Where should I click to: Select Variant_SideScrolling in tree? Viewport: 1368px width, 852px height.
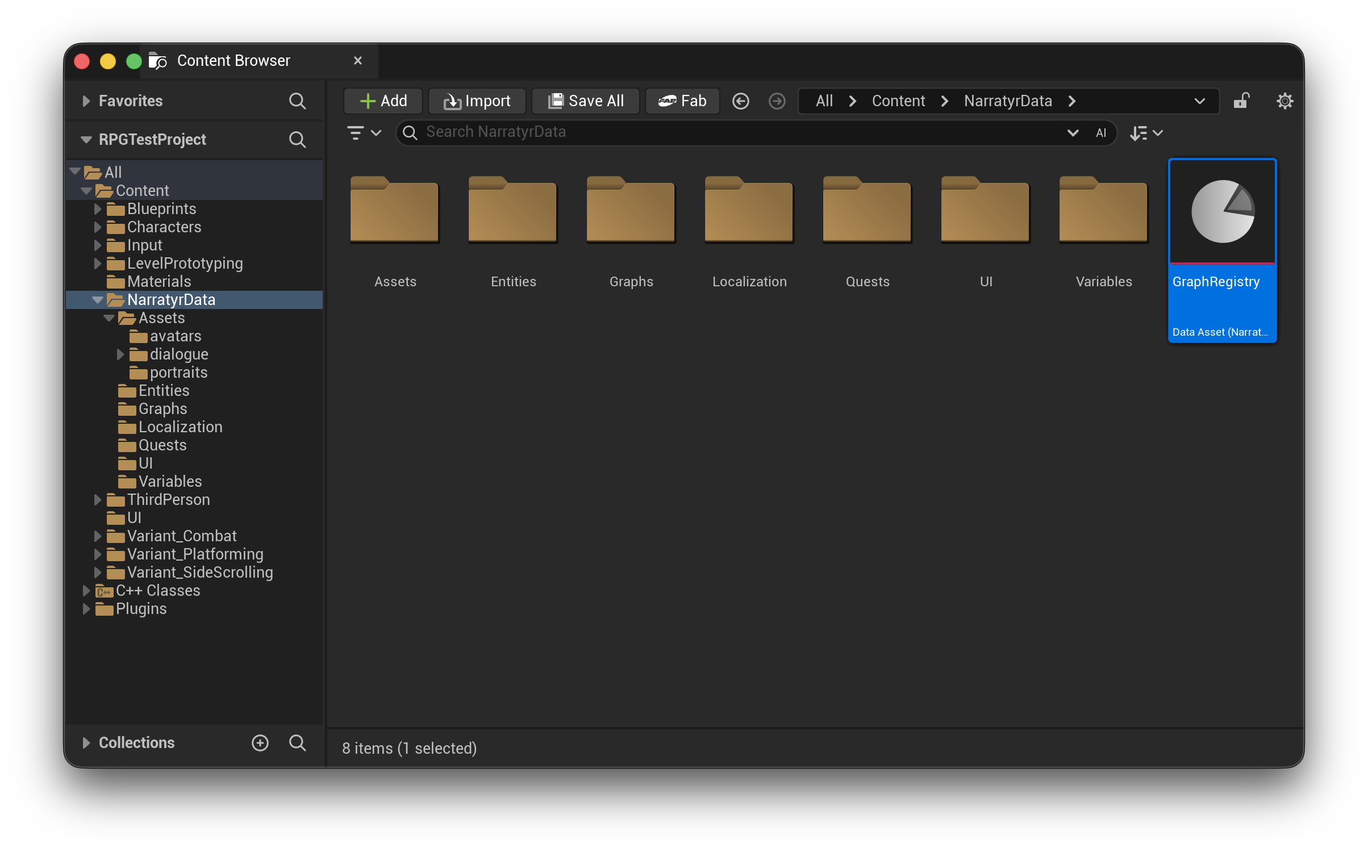(x=200, y=573)
